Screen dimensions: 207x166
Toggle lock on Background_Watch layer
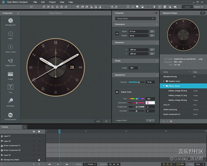[x=39, y=159]
